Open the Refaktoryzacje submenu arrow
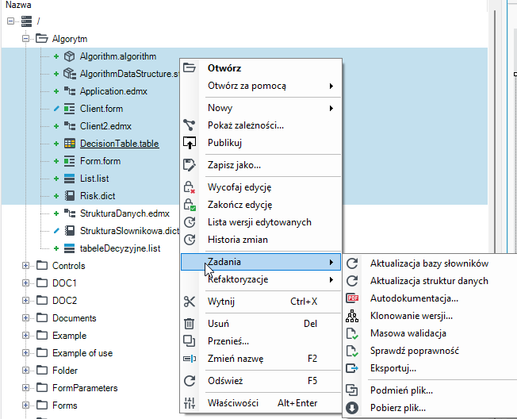Viewport: 517px width, 419px height. pyautogui.click(x=331, y=280)
